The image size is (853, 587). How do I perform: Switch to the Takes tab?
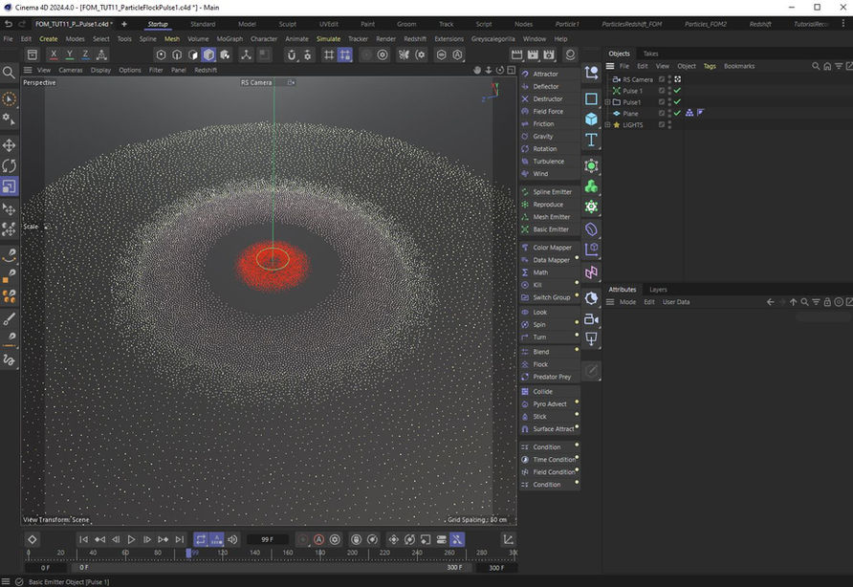tap(650, 54)
